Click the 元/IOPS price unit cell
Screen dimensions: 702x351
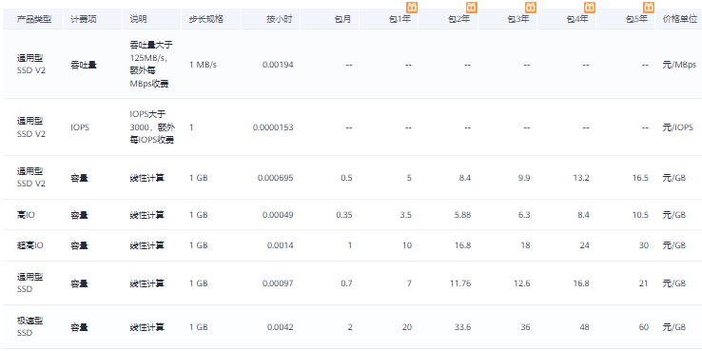click(678, 127)
